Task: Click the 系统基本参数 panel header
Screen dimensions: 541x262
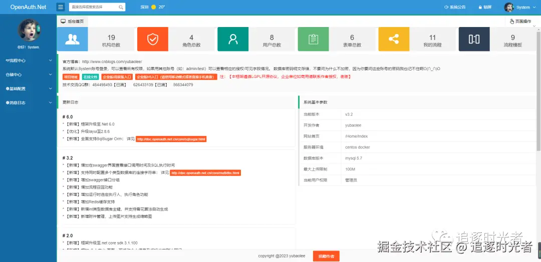Action: tap(417, 102)
